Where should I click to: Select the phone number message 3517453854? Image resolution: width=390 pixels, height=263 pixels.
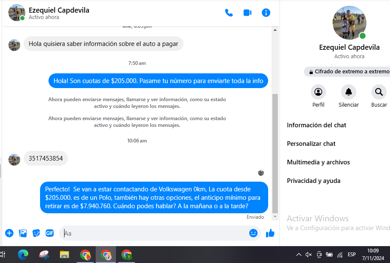[x=46, y=158]
